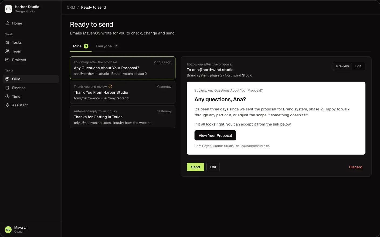Screen dimensions: 380x237
Task: Select the Edit toggle next to Preview
Action: [358, 66]
